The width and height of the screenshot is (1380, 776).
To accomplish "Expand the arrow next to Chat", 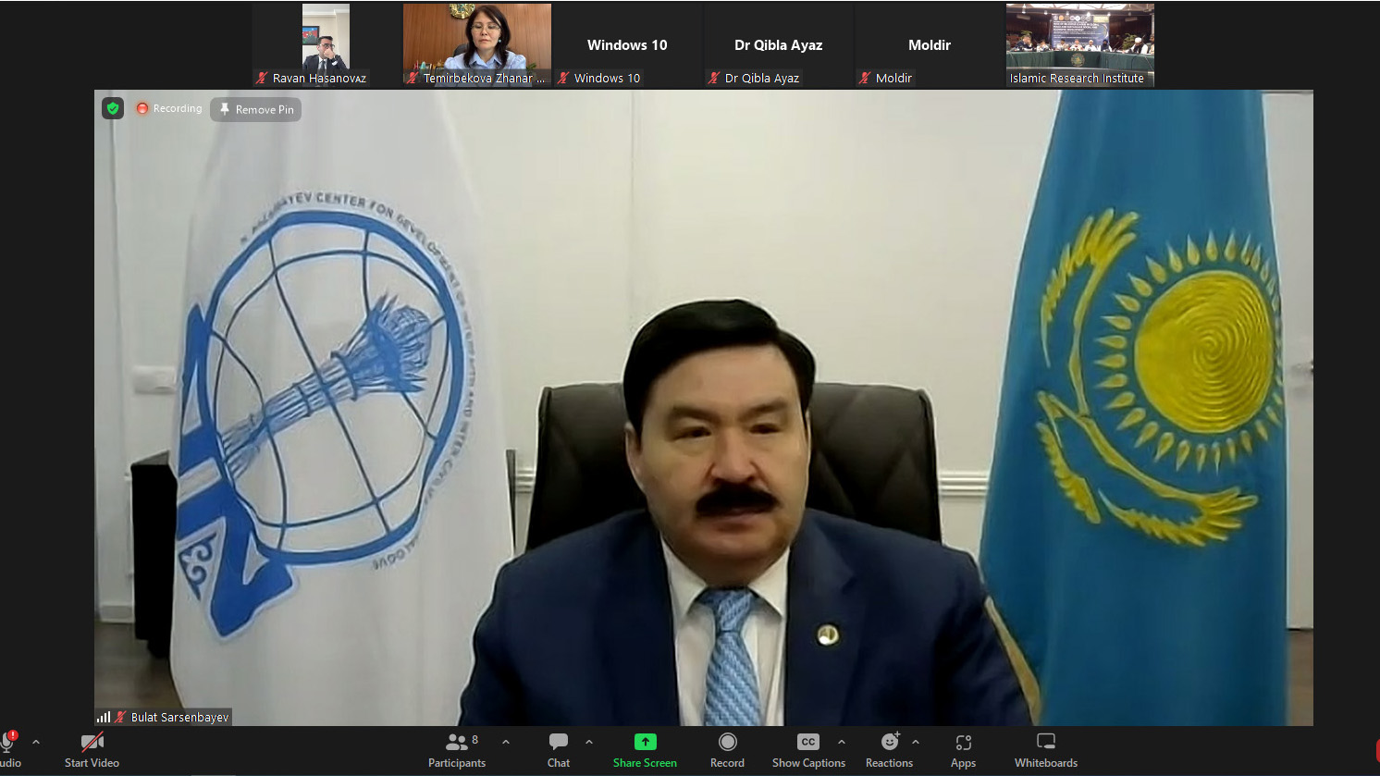I will (x=589, y=742).
